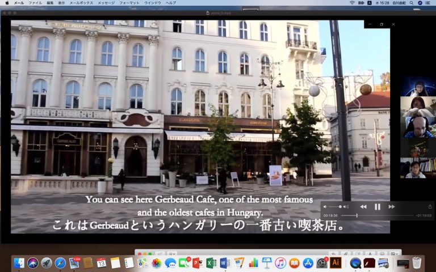Open Photos in the Dock

pos(157,262)
